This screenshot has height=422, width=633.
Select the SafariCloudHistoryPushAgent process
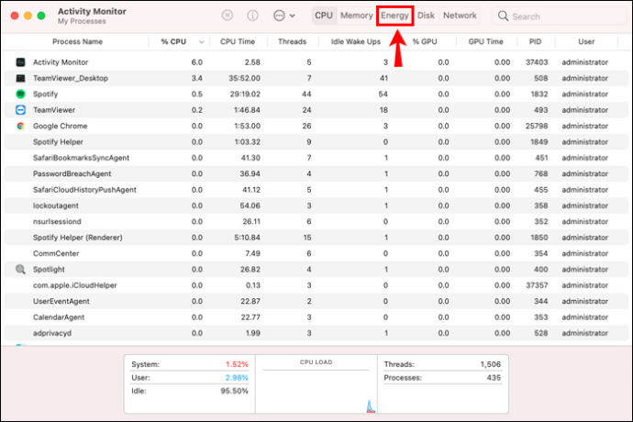pos(316,190)
